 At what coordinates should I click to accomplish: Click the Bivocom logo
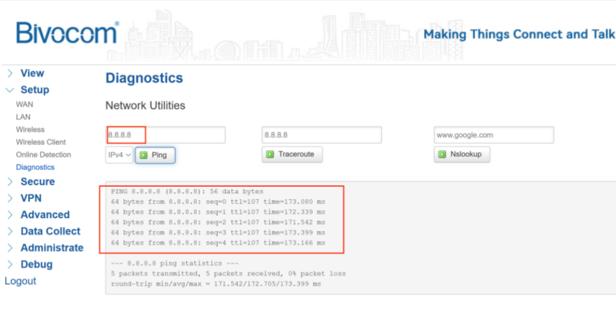click(x=67, y=33)
